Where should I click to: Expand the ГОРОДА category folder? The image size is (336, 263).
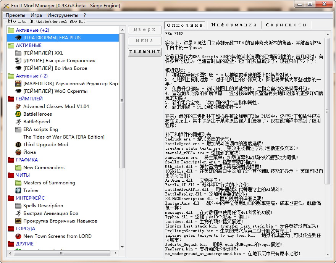(x=11, y=229)
